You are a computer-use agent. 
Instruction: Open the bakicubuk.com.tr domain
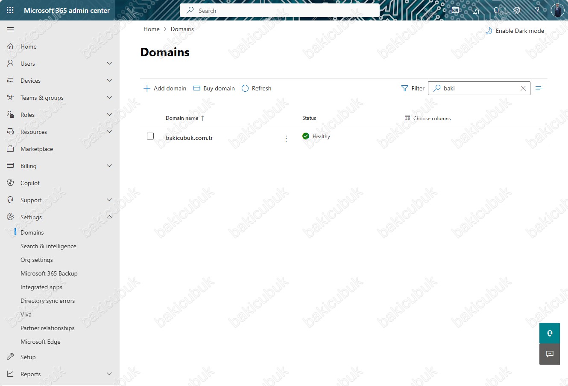click(189, 138)
